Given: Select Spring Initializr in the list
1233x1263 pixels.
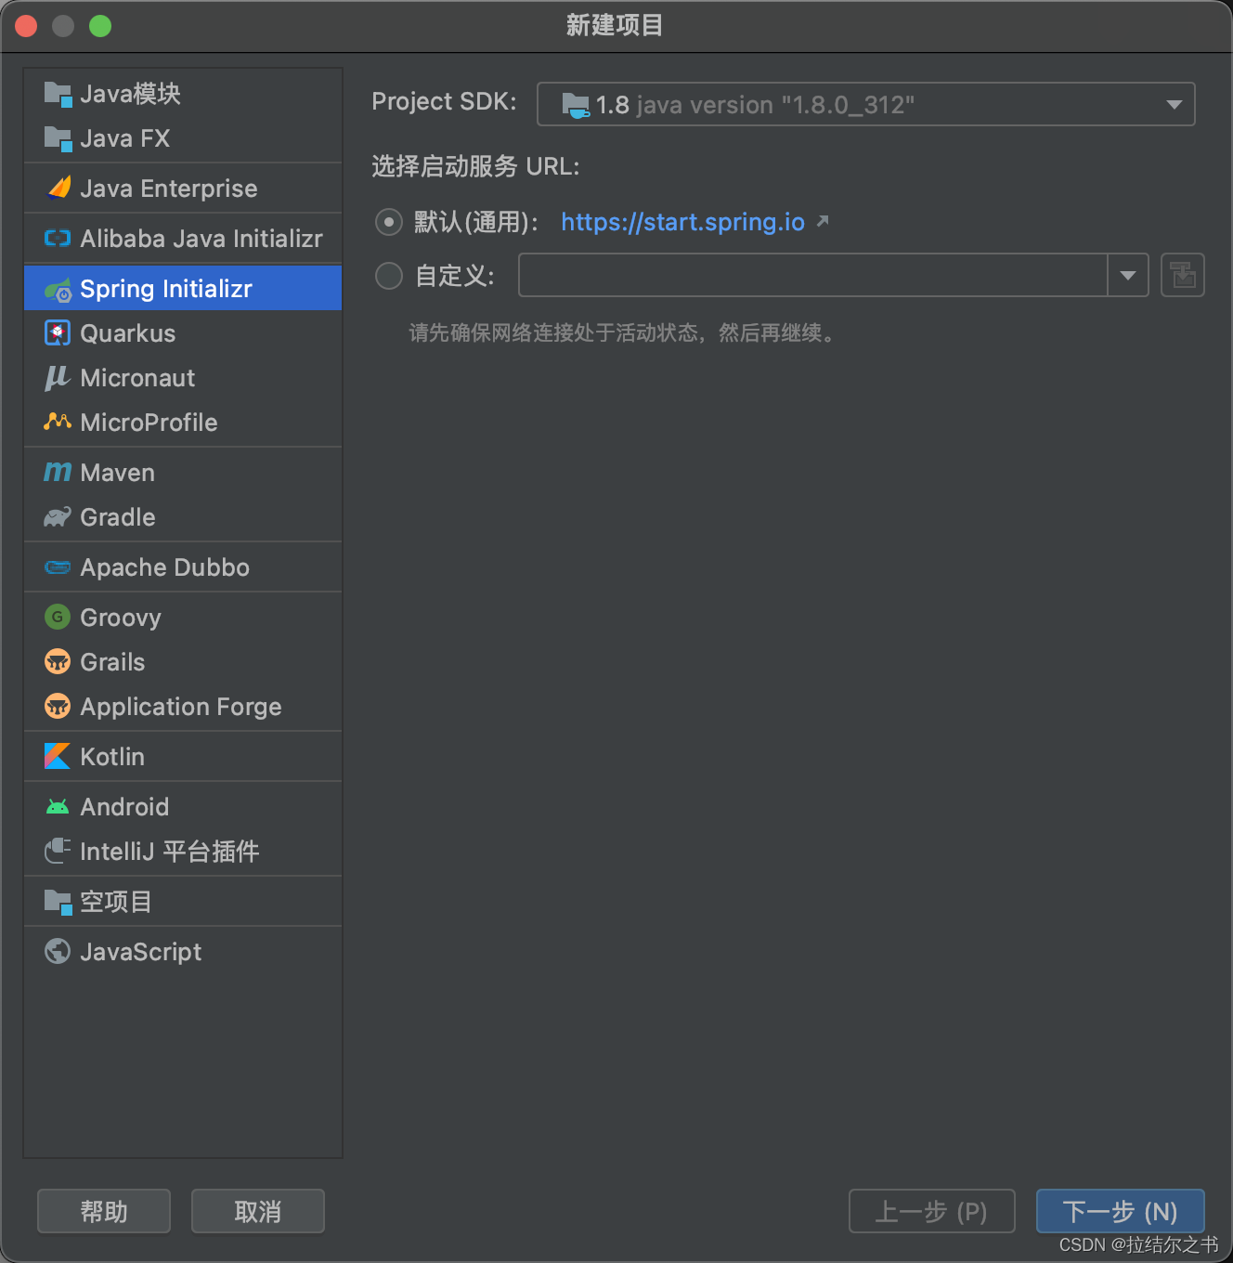Looking at the screenshot, I should coord(183,289).
